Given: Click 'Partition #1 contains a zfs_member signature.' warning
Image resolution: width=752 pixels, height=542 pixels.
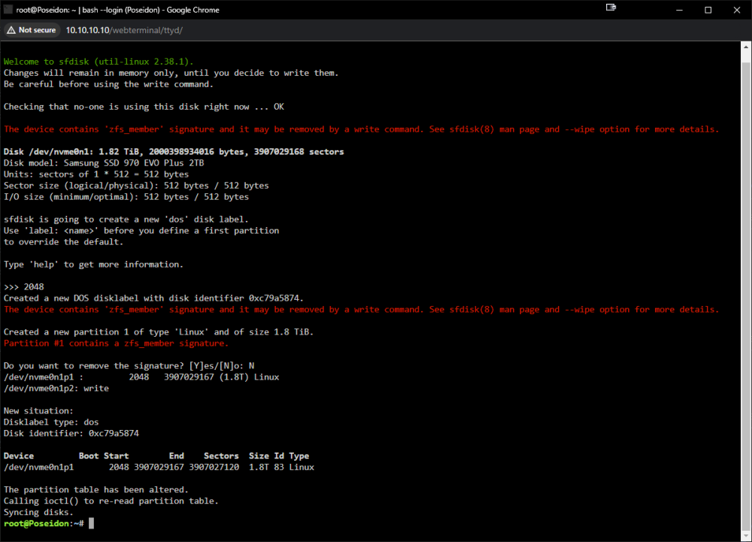Looking at the screenshot, I should 116,343.
